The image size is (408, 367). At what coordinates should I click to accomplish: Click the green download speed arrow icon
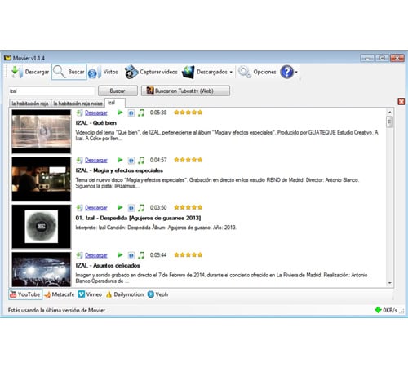tap(378, 310)
